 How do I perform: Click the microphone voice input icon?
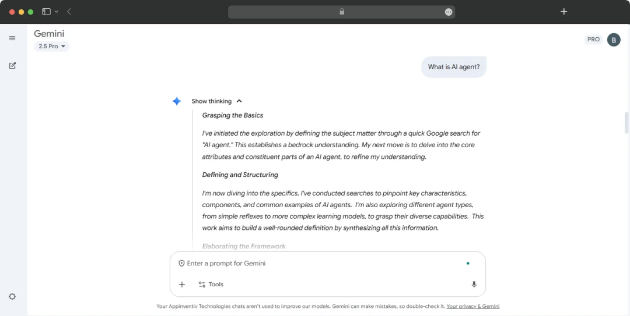coord(474,285)
